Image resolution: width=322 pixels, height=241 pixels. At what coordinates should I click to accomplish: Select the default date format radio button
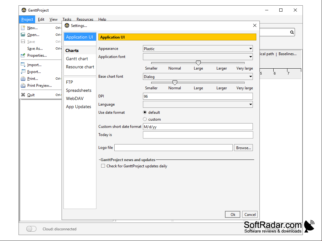pos(145,112)
